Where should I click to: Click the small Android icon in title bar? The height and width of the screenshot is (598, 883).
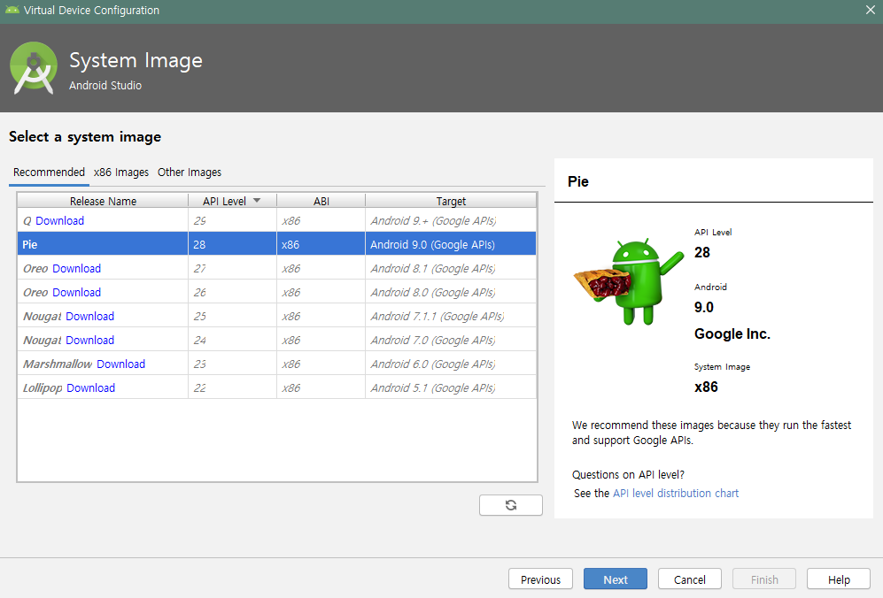(12, 10)
